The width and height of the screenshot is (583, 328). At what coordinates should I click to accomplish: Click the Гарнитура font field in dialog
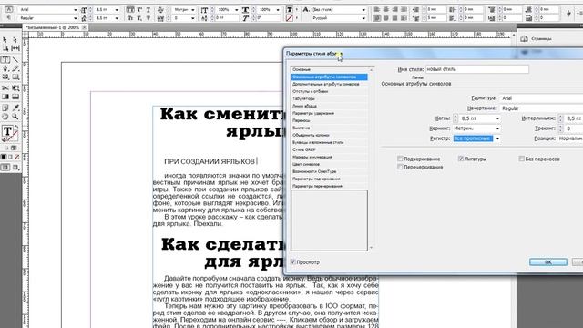coord(541,98)
